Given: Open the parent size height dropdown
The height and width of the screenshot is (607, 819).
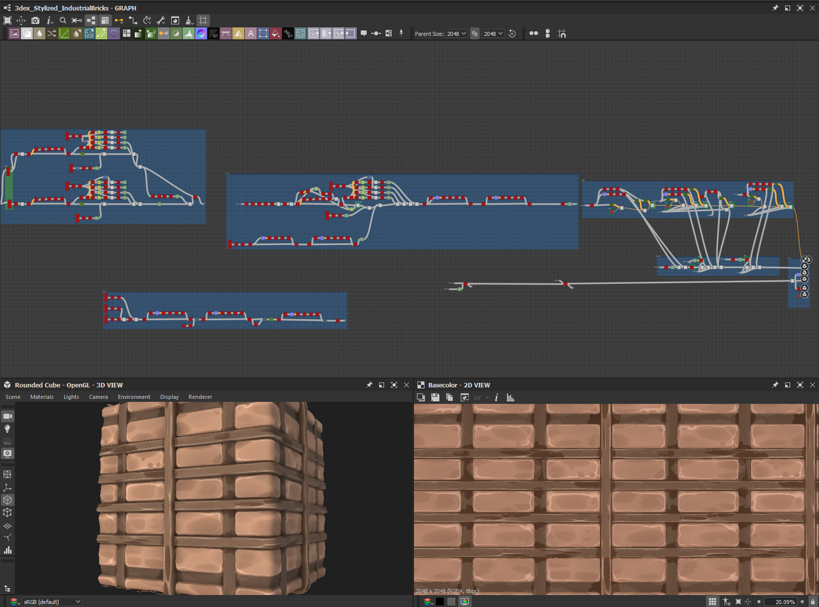Looking at the screenshot, I should (x=493, y=34).
